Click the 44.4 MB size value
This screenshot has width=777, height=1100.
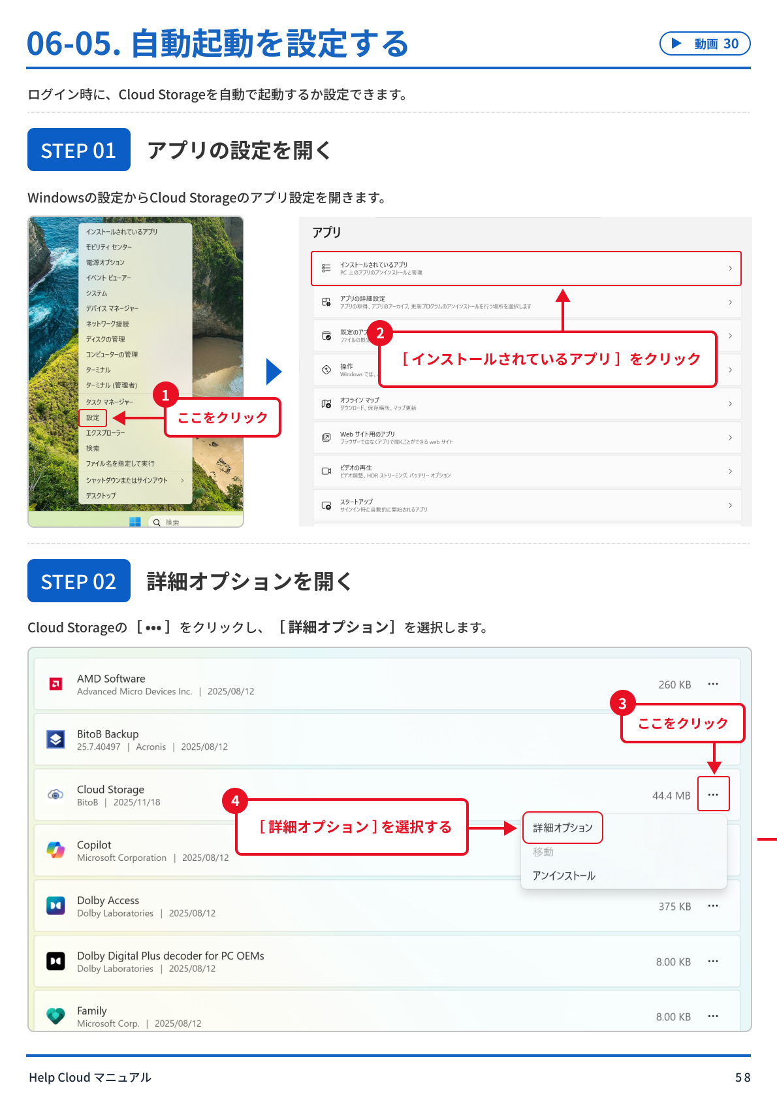coord(671,795)
